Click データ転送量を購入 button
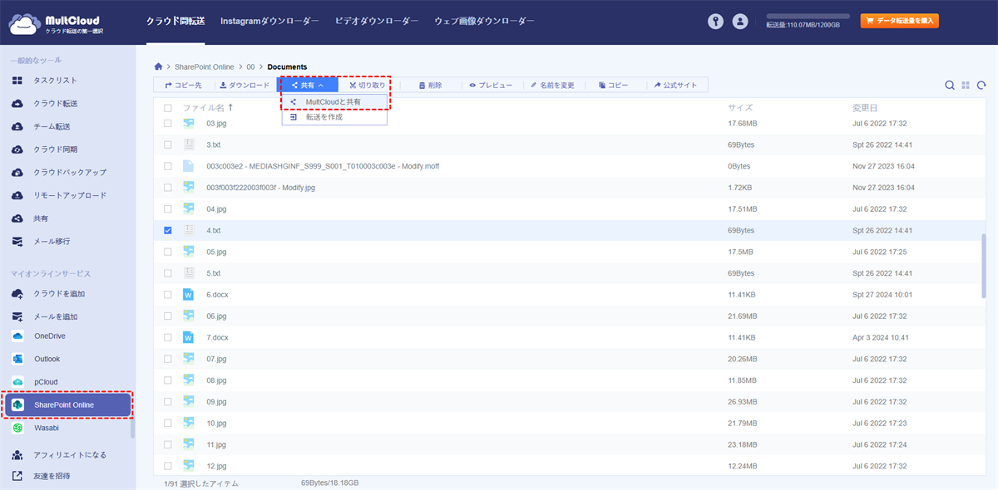This screenshot has width=998, height=490. (x=899, y=22)
